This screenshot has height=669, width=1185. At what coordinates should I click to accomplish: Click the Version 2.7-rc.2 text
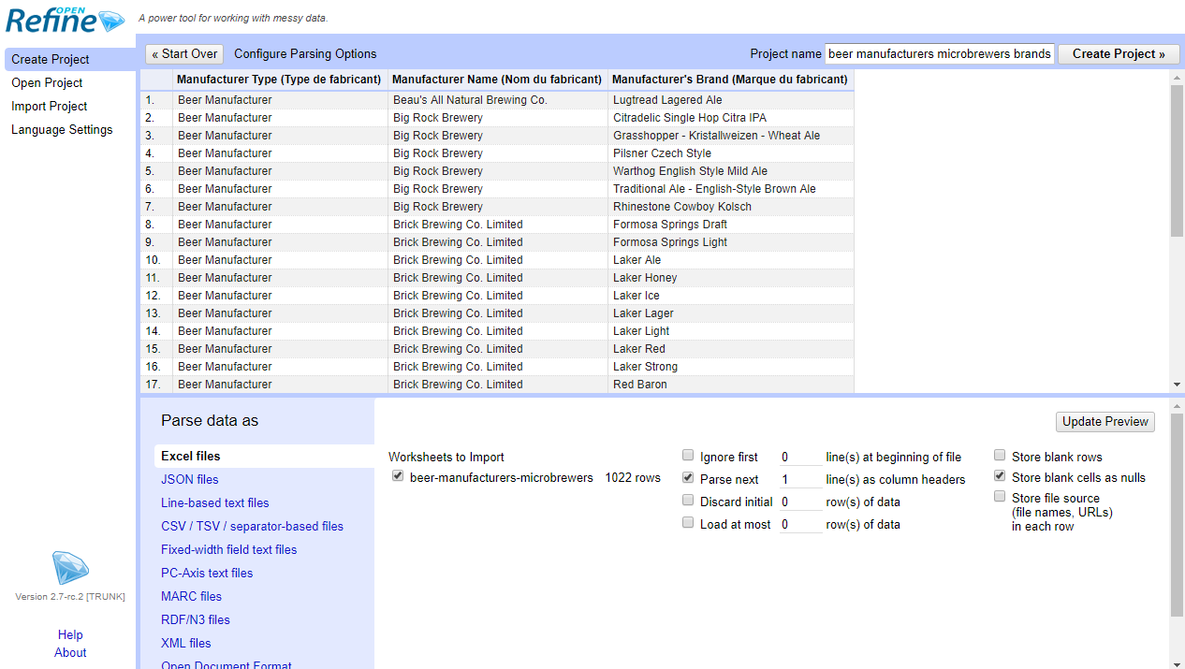tap(70, 597)
